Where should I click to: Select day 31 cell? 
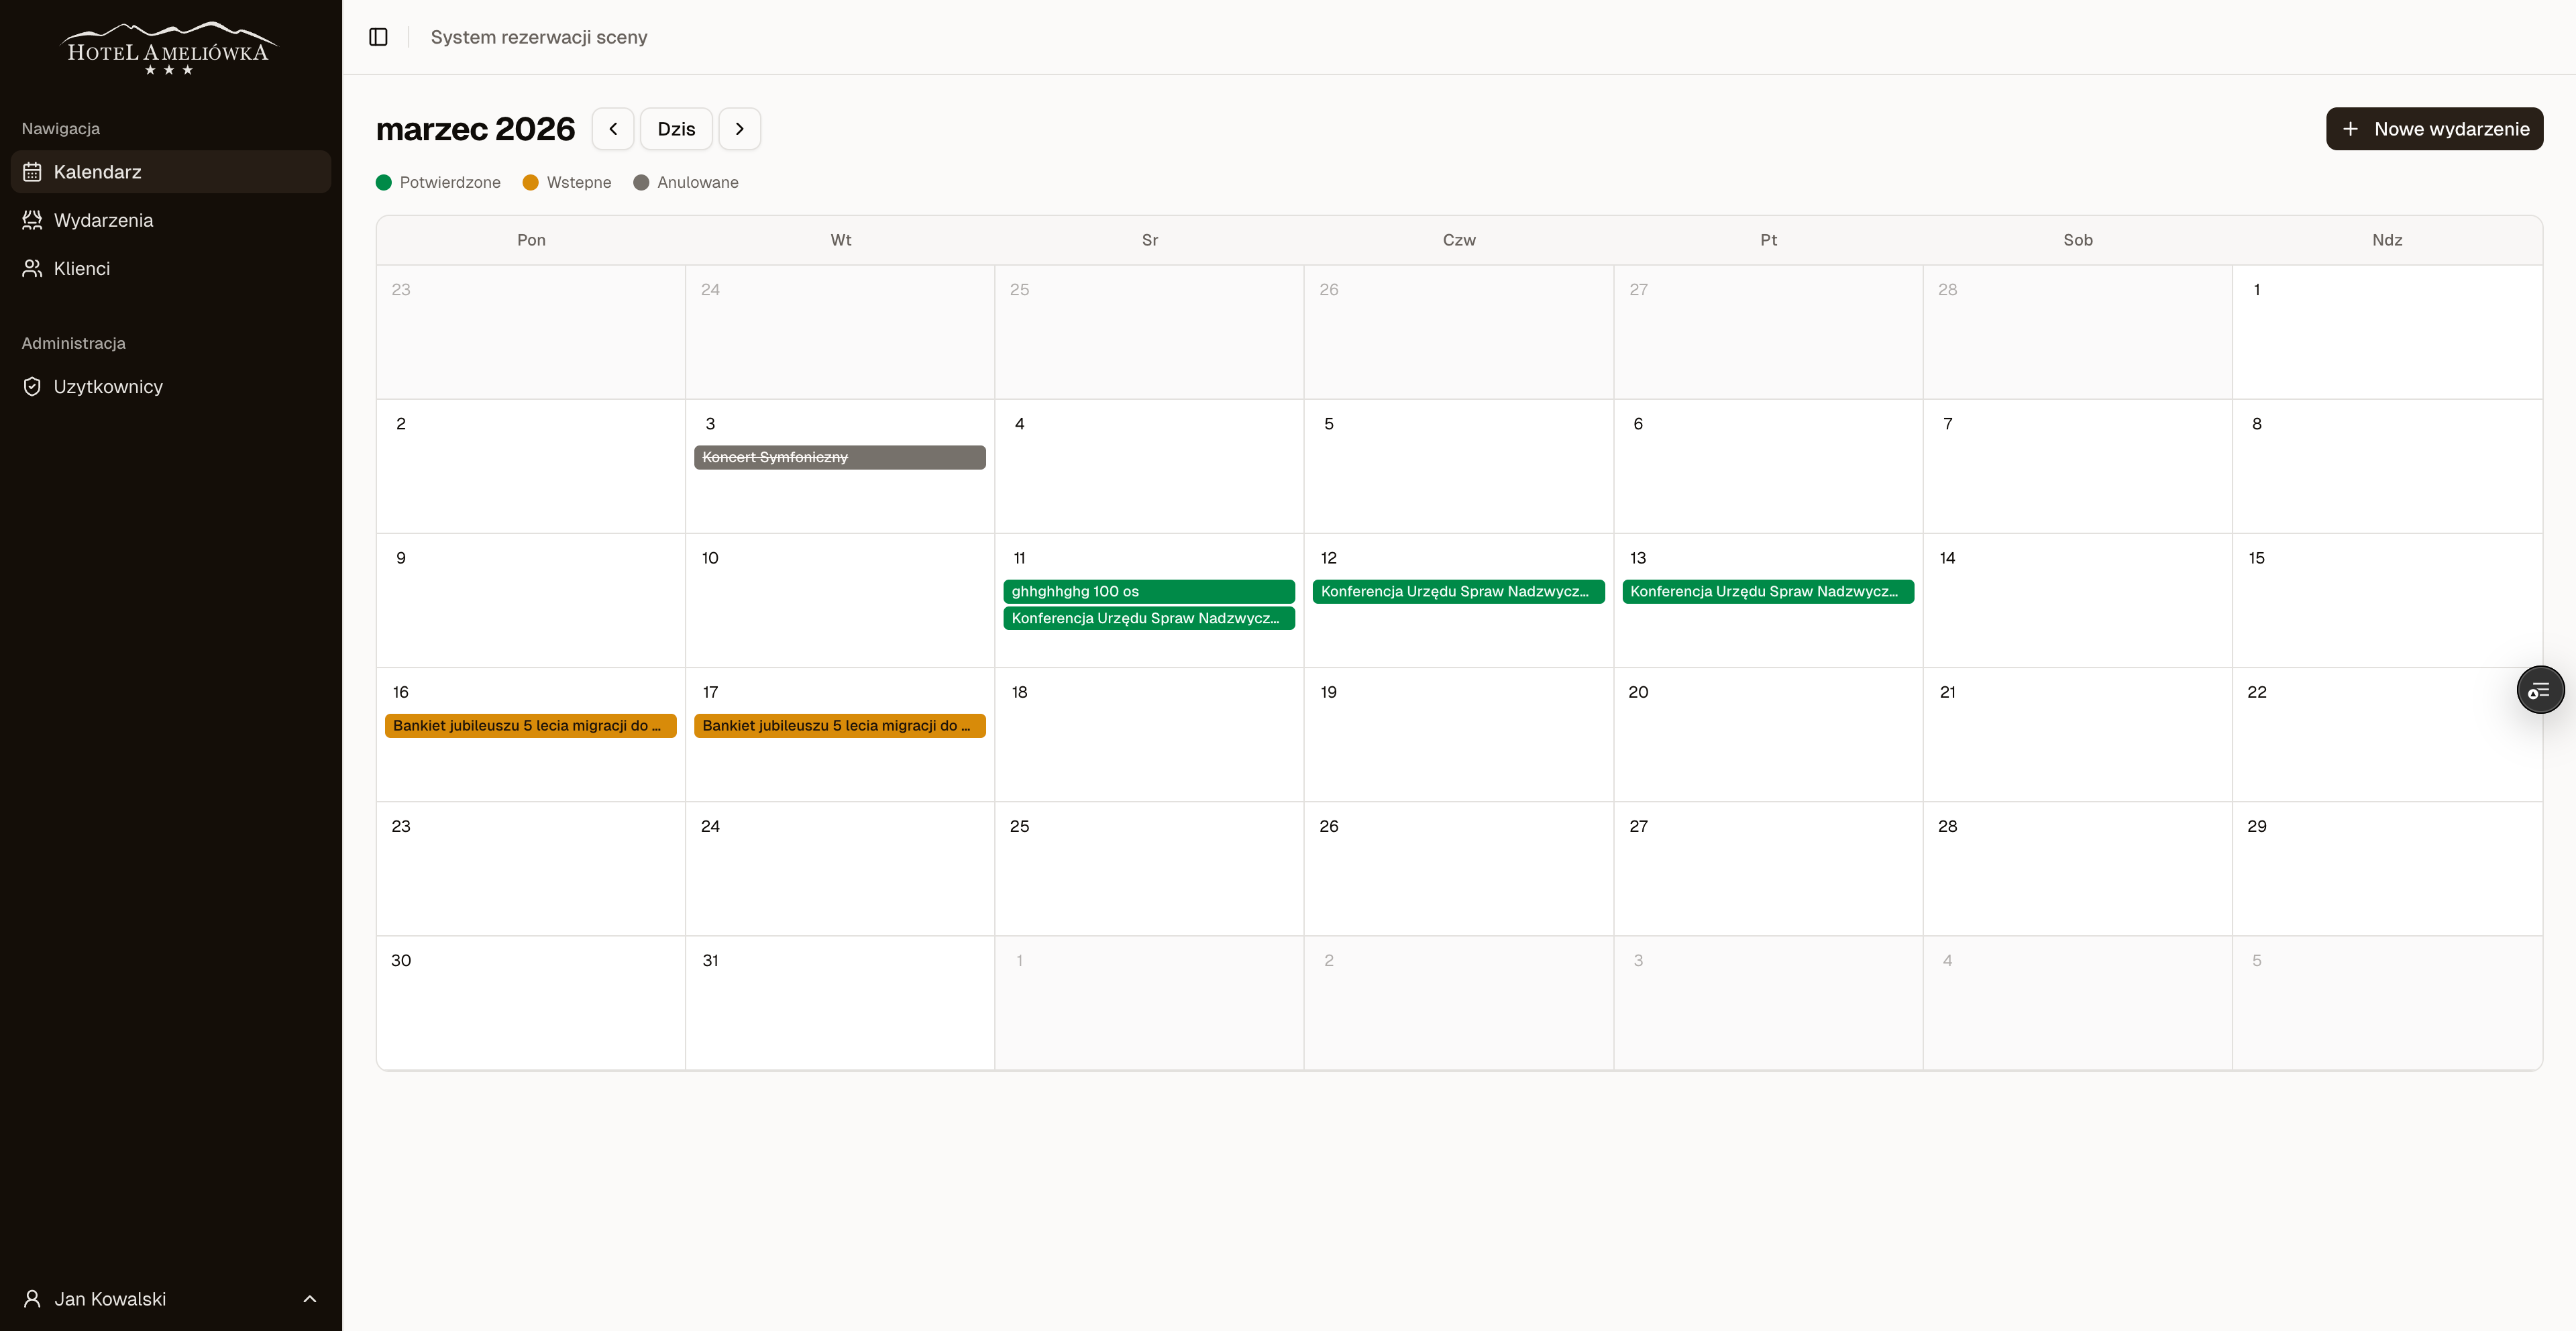coord(840,1003)
